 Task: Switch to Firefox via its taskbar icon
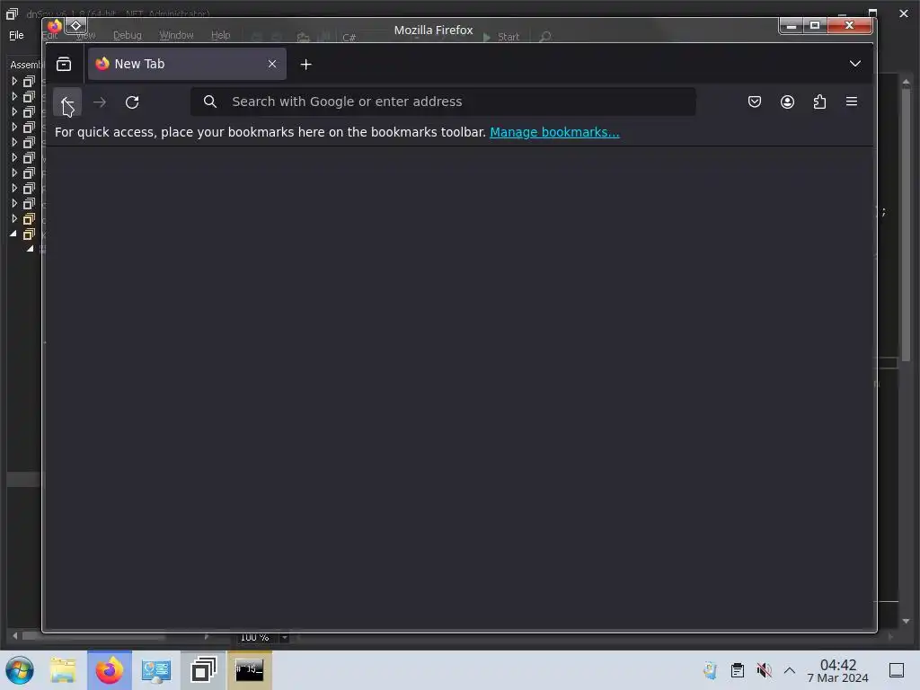(110, 670)
